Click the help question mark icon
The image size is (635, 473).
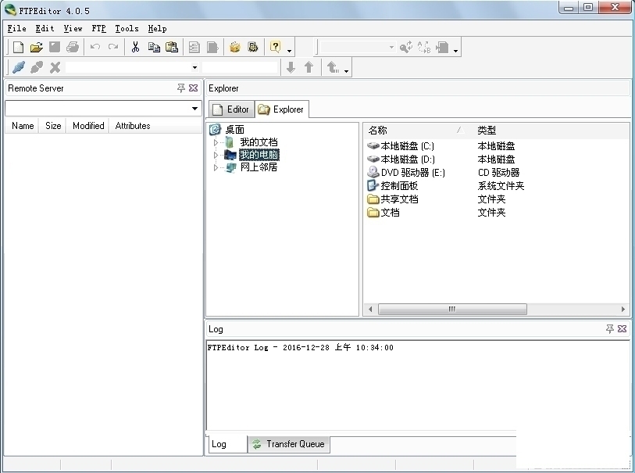point(276,47)
